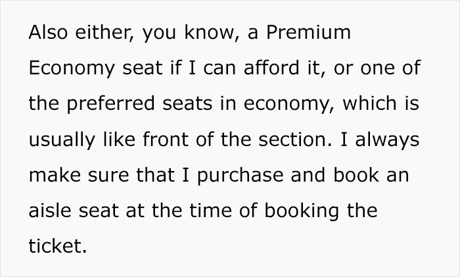Click the word 'which' in third line
460x277 pixels.
tap(369, 103)
